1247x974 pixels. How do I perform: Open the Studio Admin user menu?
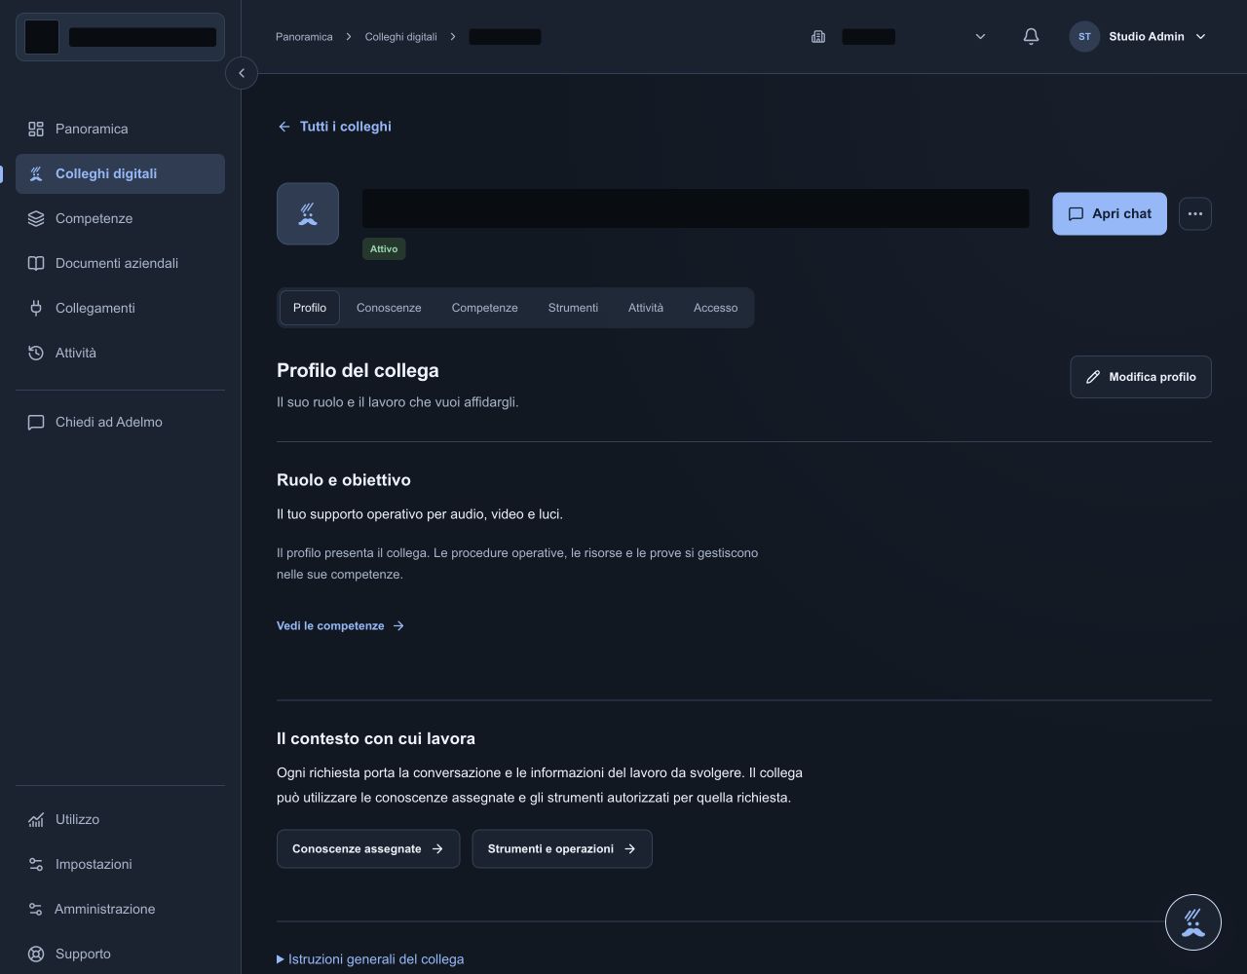pos(1138,36)
